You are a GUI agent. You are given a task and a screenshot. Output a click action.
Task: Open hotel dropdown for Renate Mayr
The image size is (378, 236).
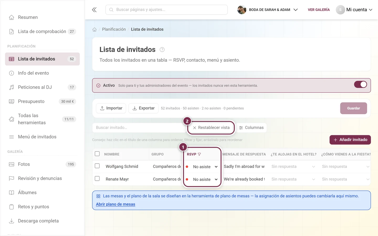[x=293, y=179]
